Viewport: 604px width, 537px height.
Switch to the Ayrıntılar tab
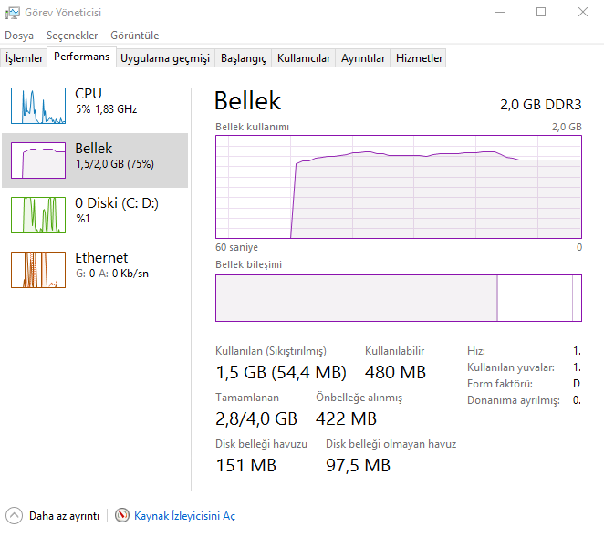pos(363,58)
